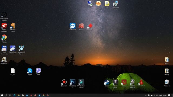Open Microsoft Store from taskbar
The image size is (173, 97).
click(23, 95)
